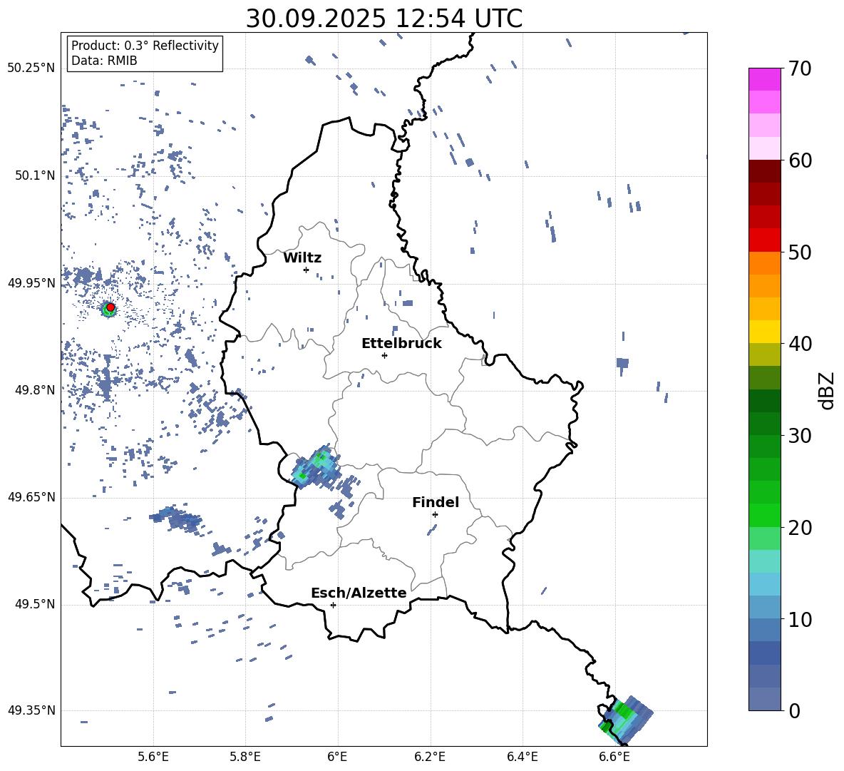
Task: Click the Product: 0.3° Reflectivity label
Action: [x=145, y=46]
